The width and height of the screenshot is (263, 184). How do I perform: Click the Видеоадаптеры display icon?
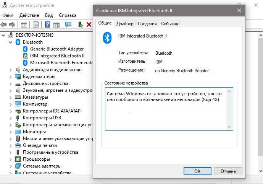pyautogui.click(x=18, y=77)
